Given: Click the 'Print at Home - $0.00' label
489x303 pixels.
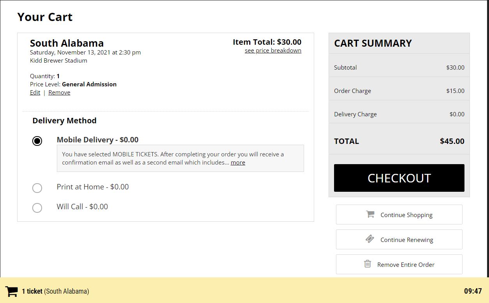Looking at the screenshot, I should [x=93, y=187].
